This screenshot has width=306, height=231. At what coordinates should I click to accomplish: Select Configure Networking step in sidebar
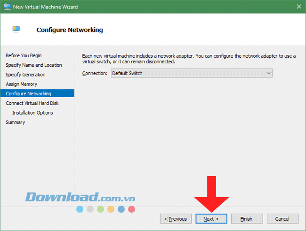(37, 93)
